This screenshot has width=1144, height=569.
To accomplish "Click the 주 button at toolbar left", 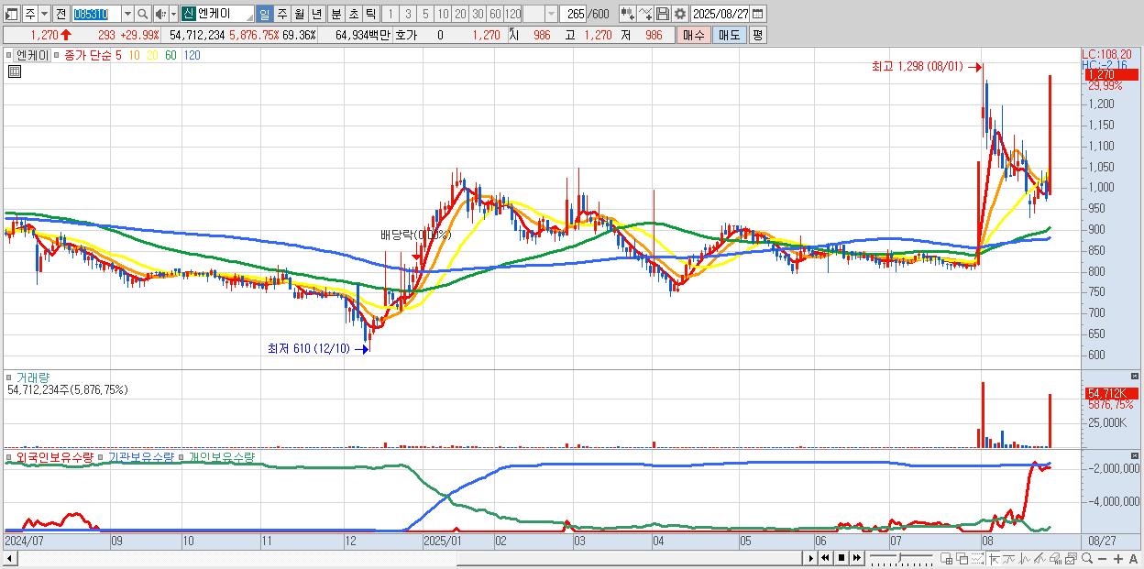I will (30, 14).
